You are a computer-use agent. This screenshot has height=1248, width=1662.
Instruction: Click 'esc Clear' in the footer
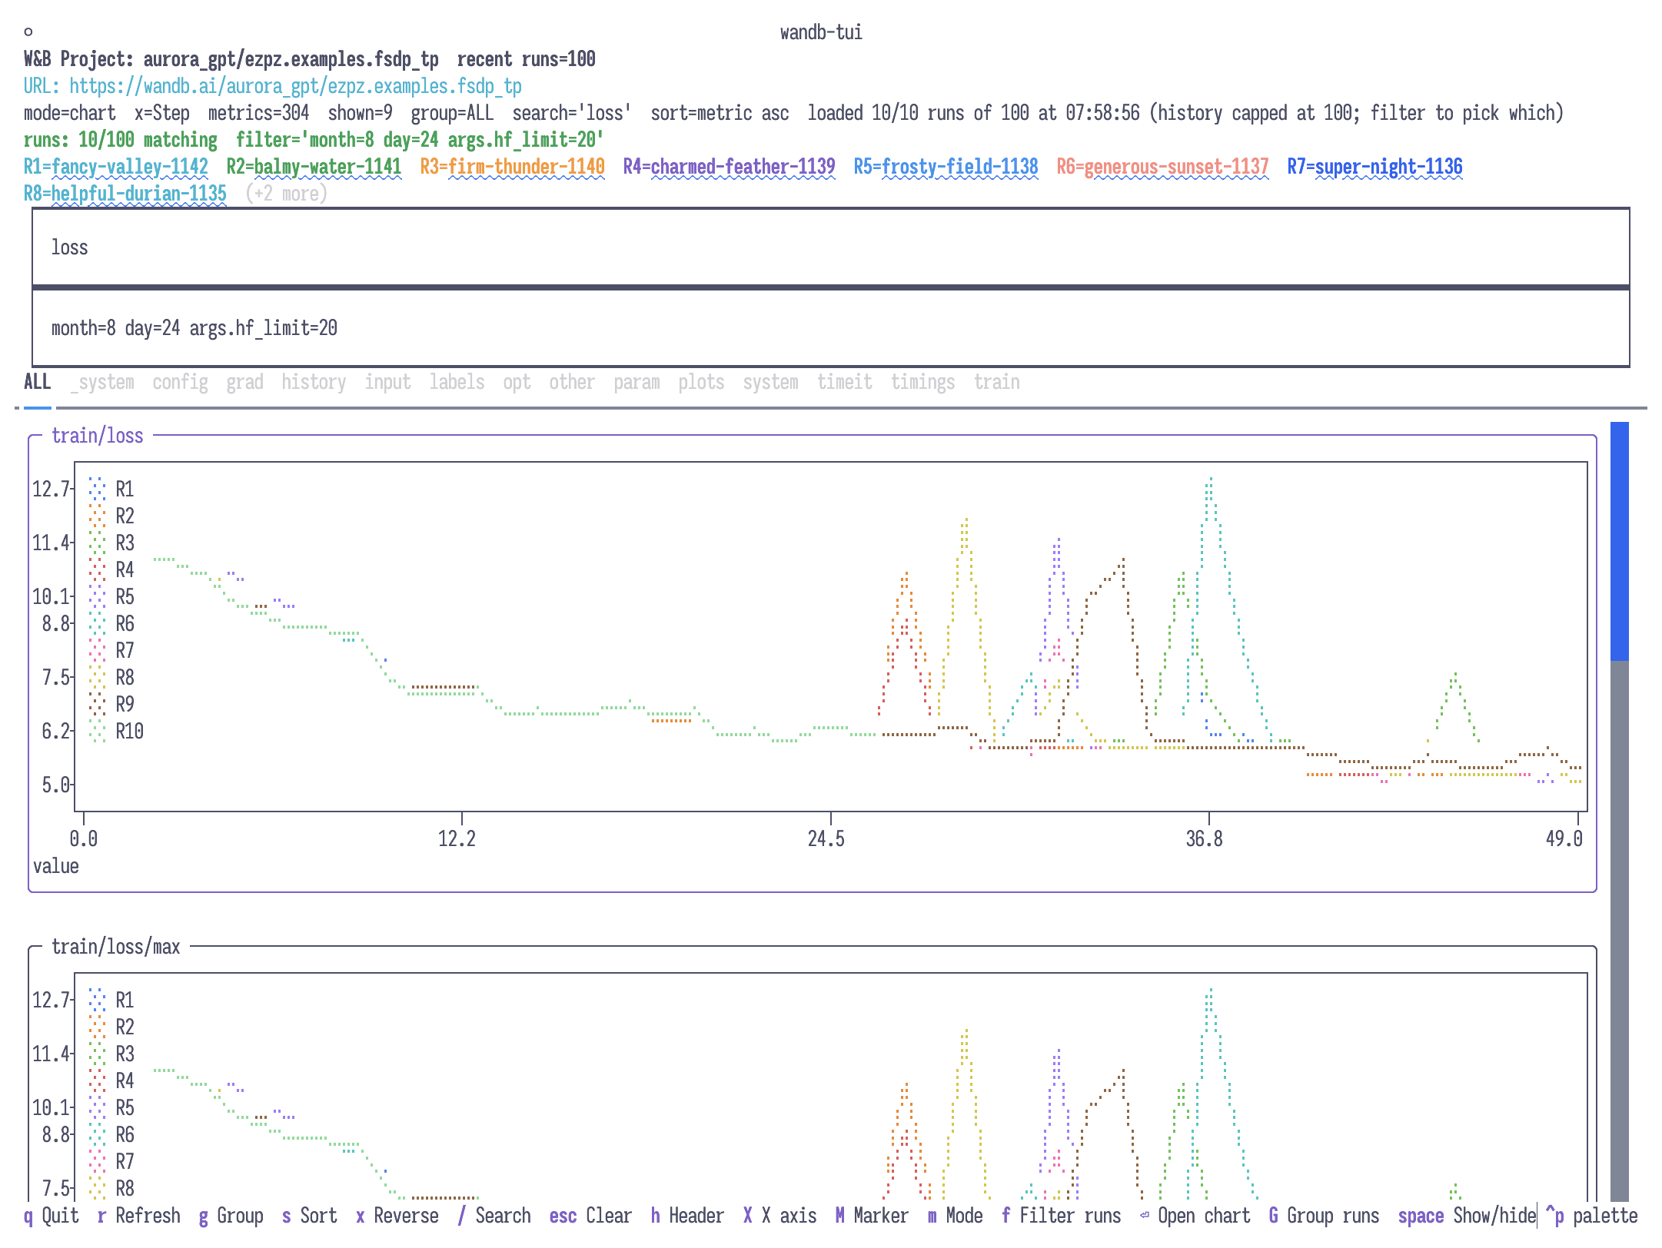pyautogui.click(x=590, y=1216)
